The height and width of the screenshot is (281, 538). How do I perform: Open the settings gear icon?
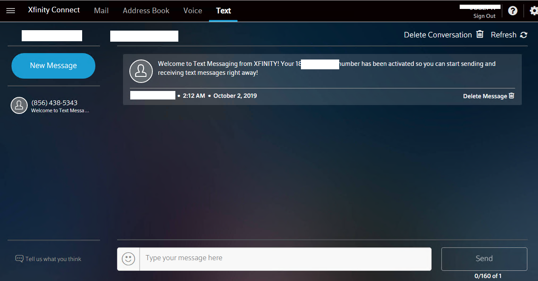click(534, 11)
